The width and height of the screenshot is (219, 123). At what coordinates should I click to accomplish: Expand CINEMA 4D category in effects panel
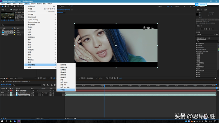coord(196,47)
